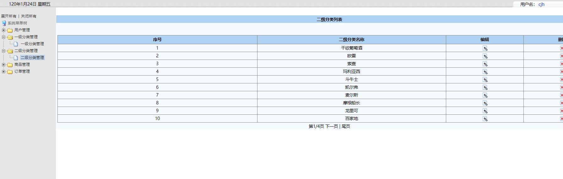Click the cell 龙里可
This screenshot has height=179, width=563.
(352, 111)
